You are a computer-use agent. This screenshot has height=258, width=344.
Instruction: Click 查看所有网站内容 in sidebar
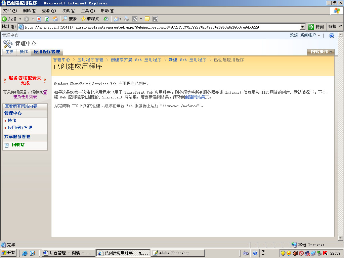tap(21, 106)
